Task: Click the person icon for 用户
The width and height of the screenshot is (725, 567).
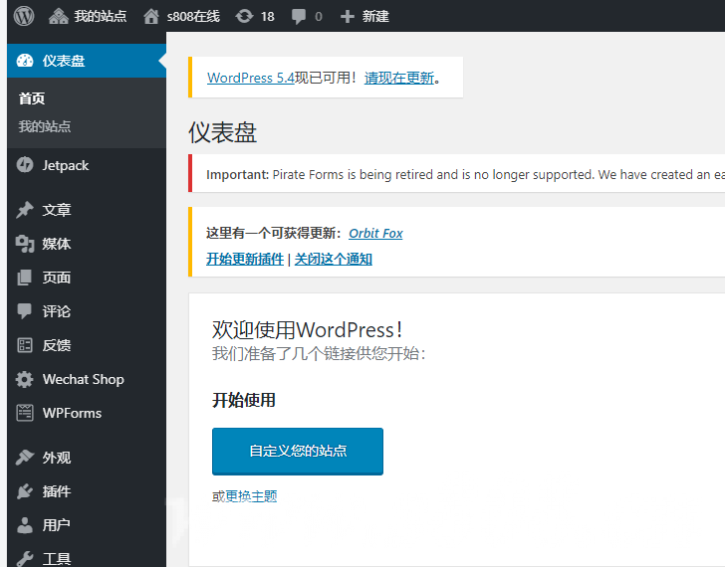Action: tap(25, 525)
